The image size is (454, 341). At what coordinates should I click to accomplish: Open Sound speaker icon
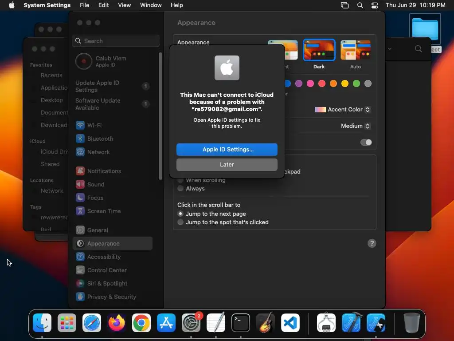tap(80, 184)
